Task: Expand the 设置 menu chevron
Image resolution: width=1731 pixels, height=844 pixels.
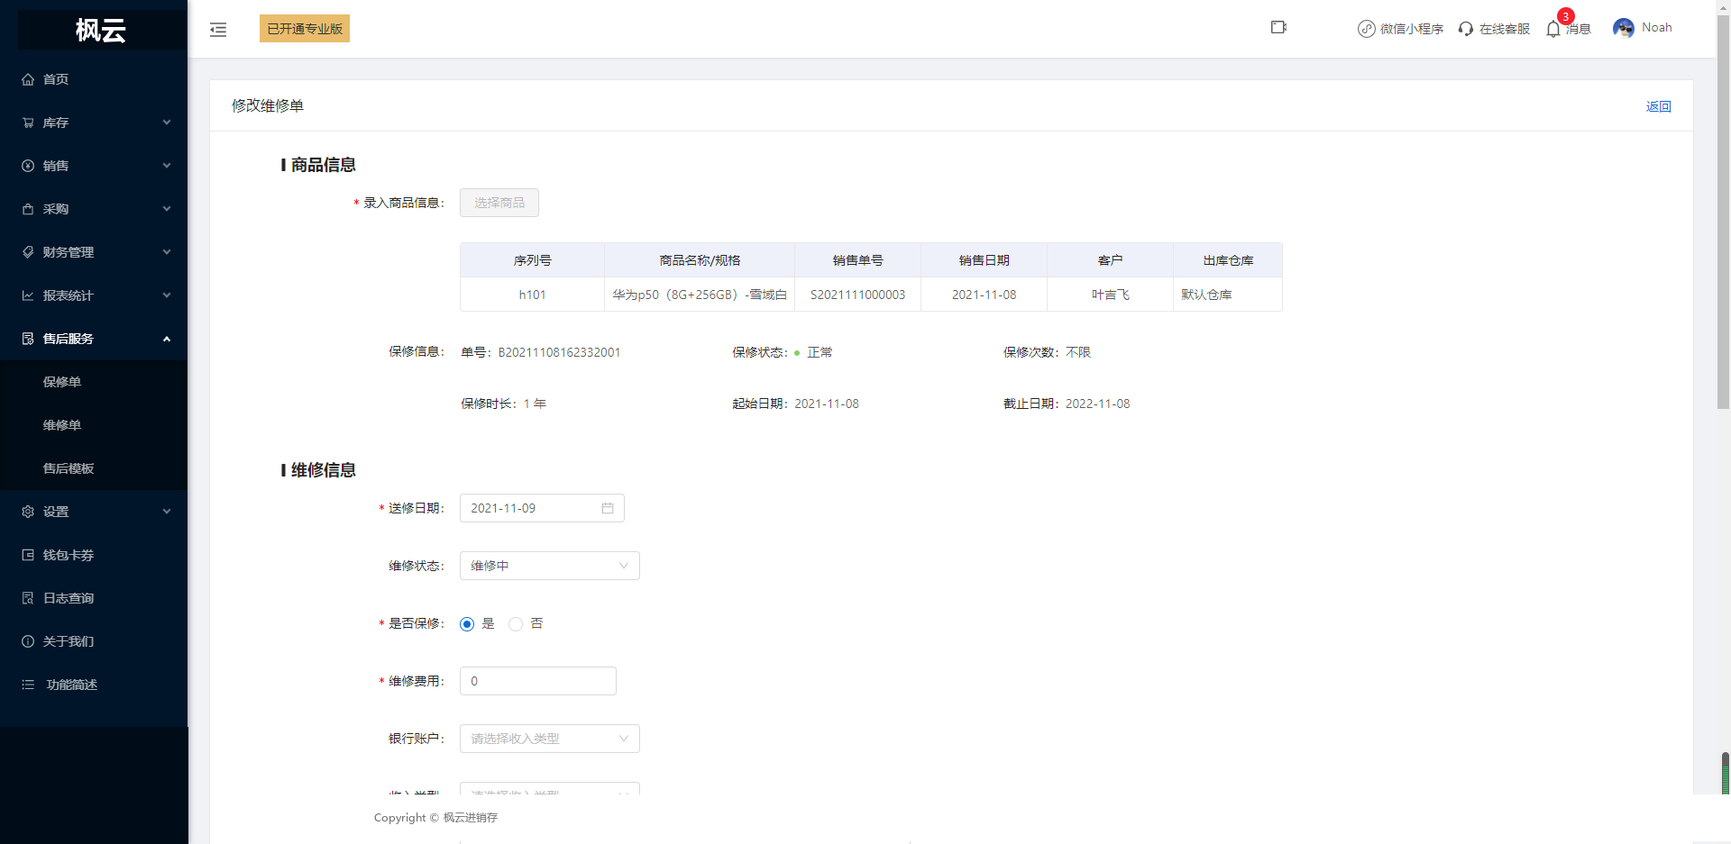Action: (167, 512)
